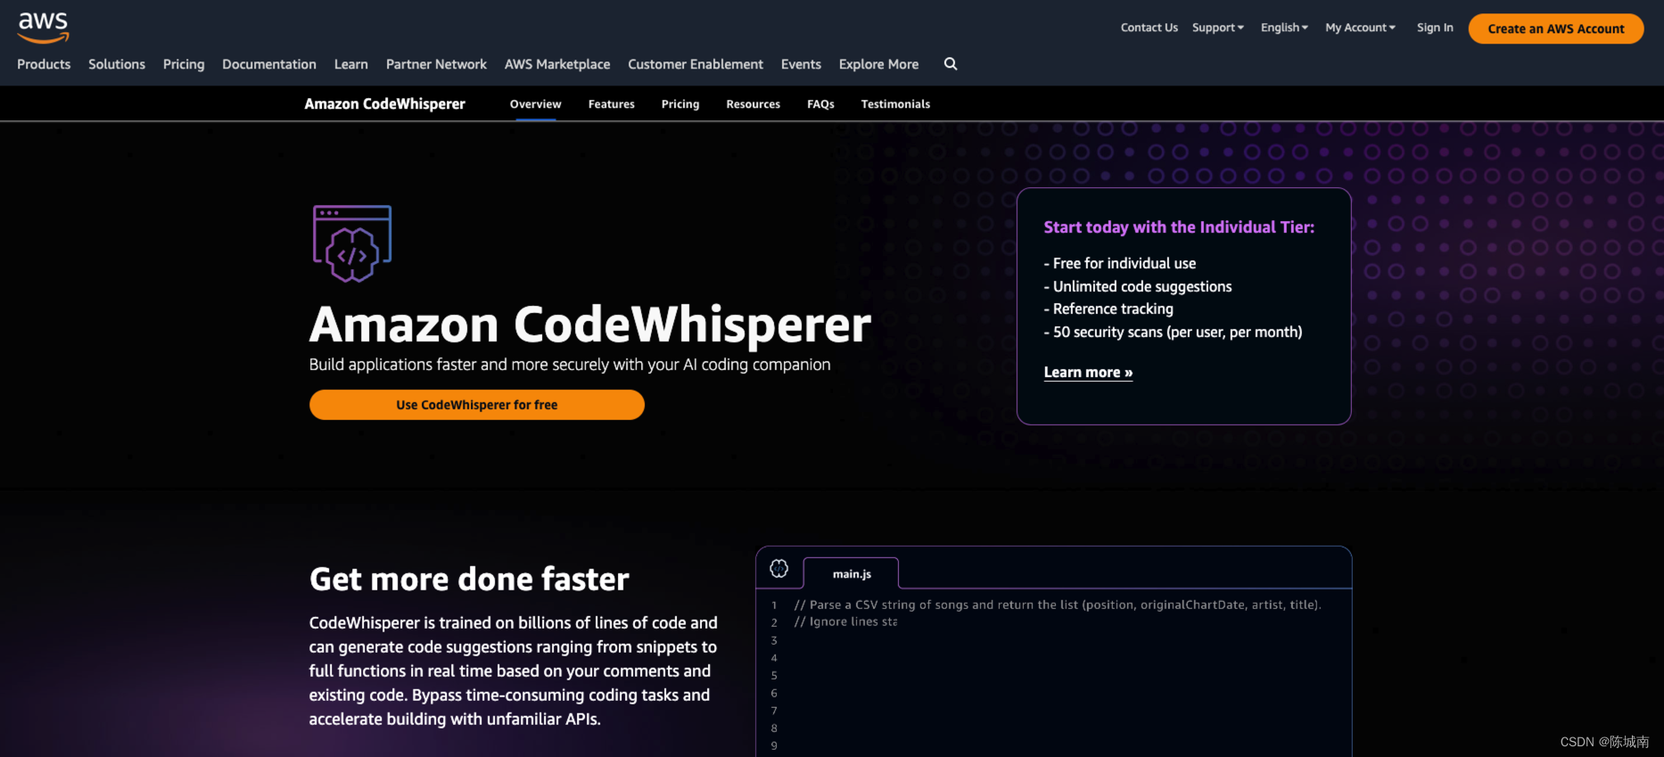Viewport: 1664px width, 757px height.
Task: Open the English language dropdown
Action: (x=1284, y=28)
